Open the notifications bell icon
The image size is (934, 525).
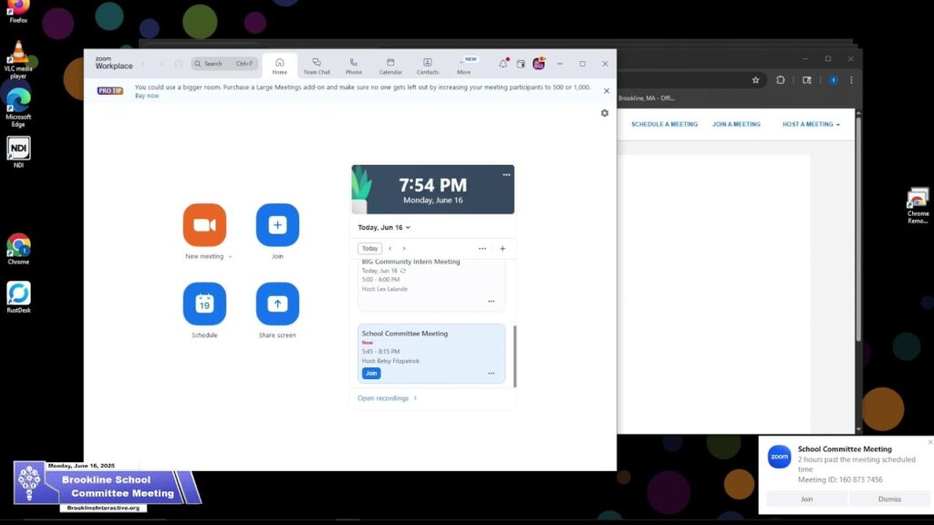point(503,64)
